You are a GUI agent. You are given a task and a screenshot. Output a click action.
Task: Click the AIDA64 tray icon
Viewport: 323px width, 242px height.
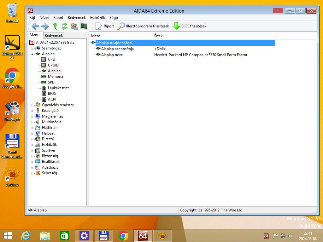point(266,236)
